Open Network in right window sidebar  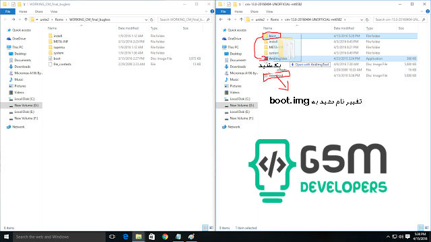point(231,127)
